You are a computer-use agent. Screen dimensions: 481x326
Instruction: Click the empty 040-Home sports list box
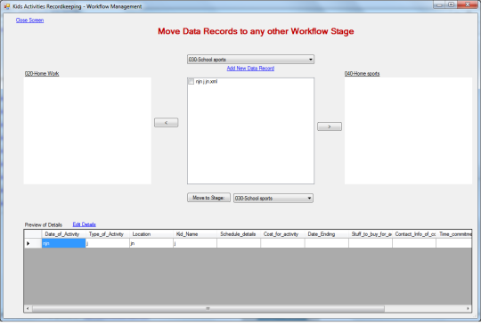click(x=408, y=131)
